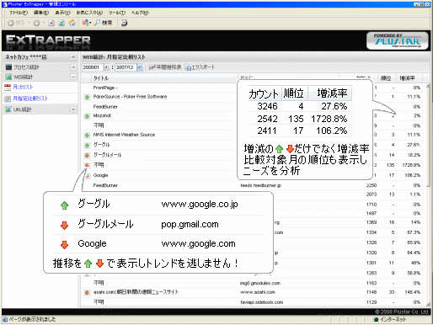Open the dropdown arrow next to Forward

44,23
